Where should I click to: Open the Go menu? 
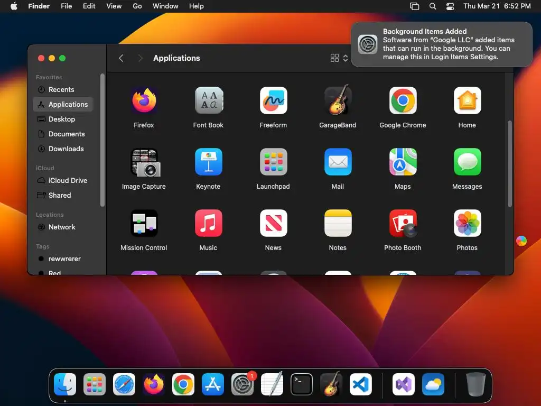137,6
